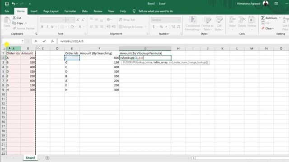Open the font size combo box
289x162 pixels.
click(x=70, y=20)
